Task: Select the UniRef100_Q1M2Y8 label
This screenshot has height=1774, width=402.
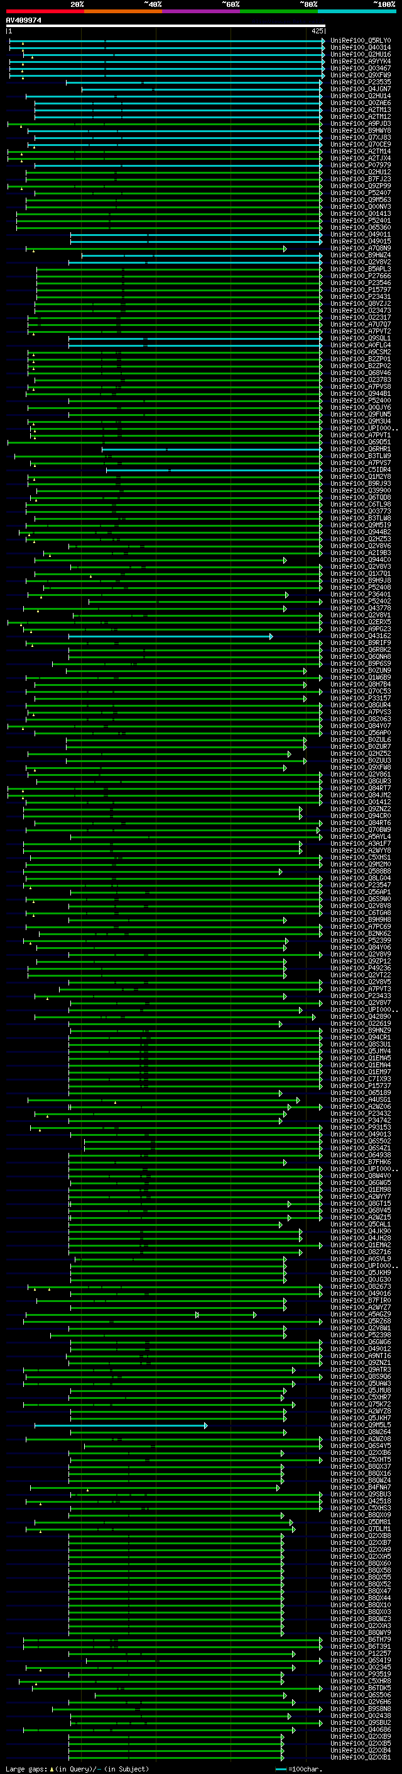Action: [361, 477]
